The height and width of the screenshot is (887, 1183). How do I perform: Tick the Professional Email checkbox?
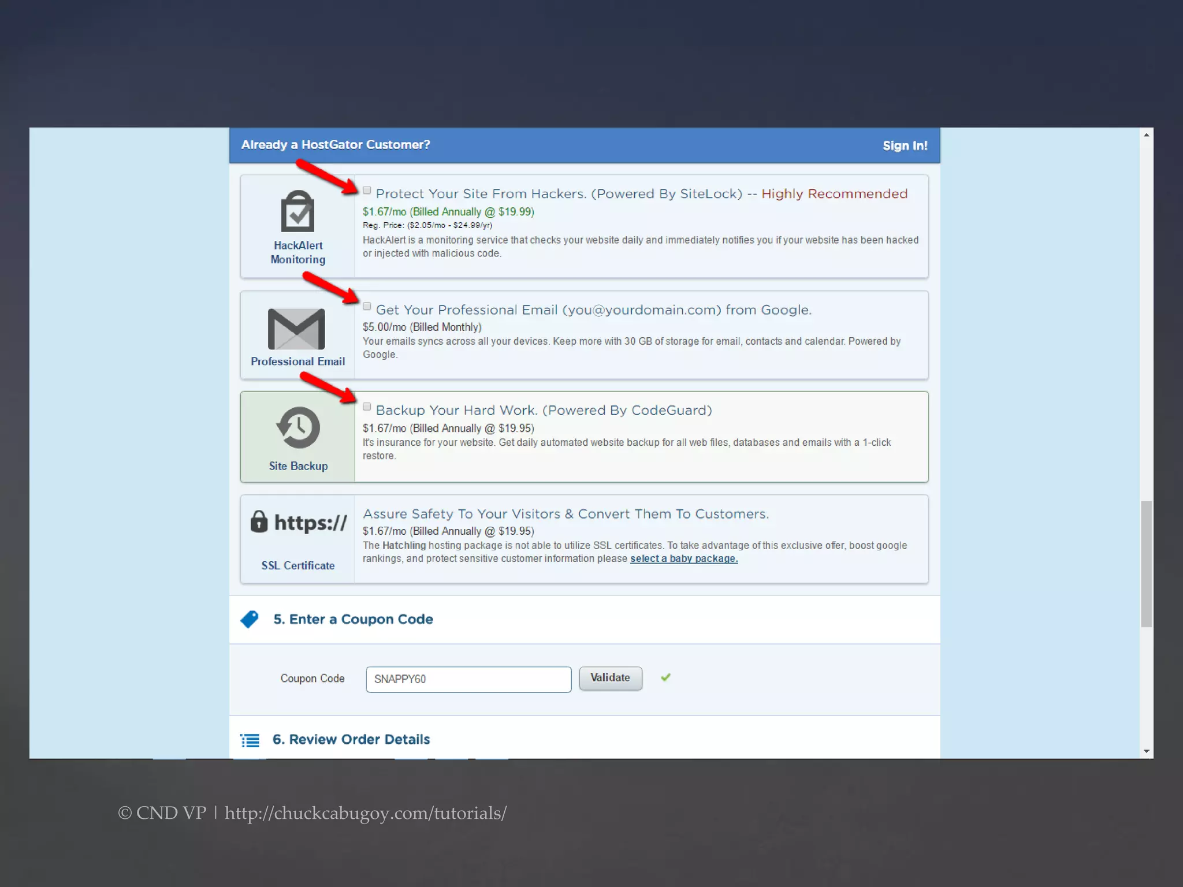(367, 307)
